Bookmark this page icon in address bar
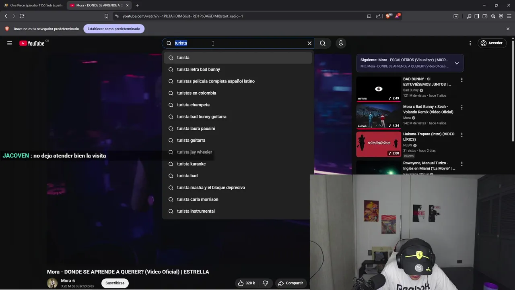 coord(106,16)
